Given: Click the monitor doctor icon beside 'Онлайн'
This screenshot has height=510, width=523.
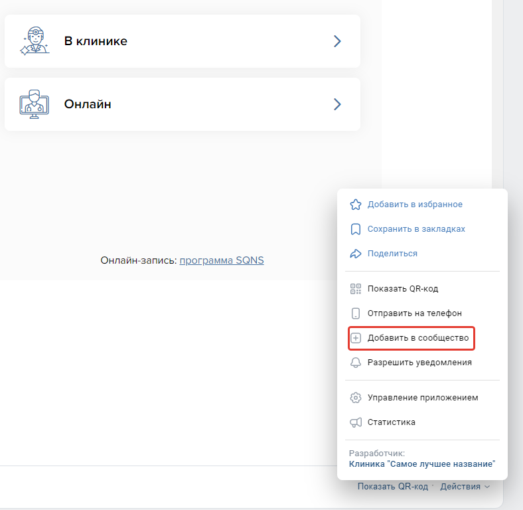Looking at the screenshot, I should click(34, 104).
